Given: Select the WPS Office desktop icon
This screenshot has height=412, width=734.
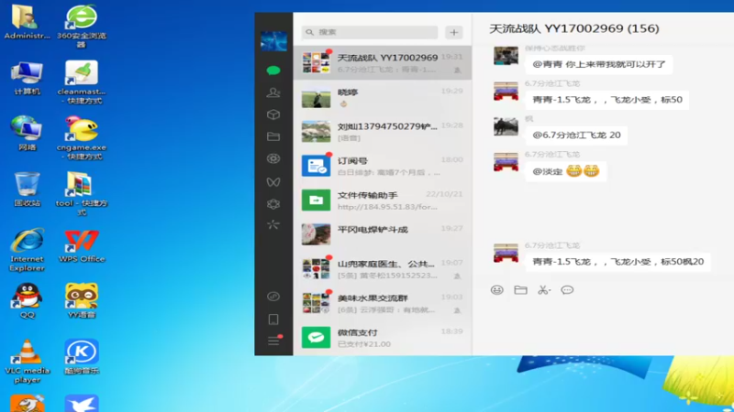Looking at the screenshot, I should pos(82,245).
